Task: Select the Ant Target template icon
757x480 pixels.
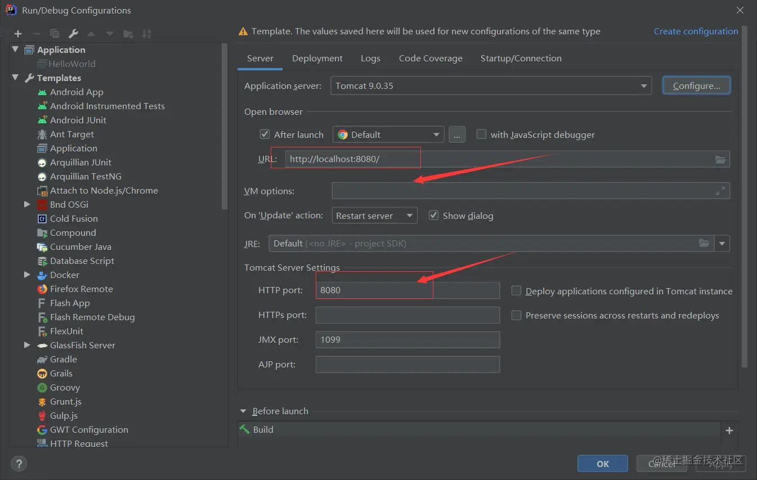Action: [42, 134]
